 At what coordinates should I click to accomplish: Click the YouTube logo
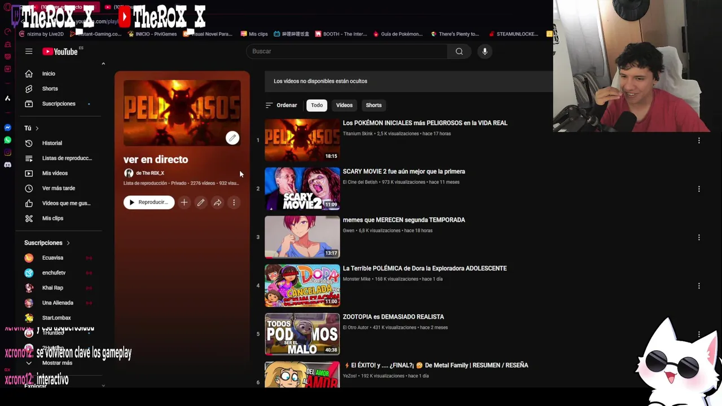click(60, 51)
